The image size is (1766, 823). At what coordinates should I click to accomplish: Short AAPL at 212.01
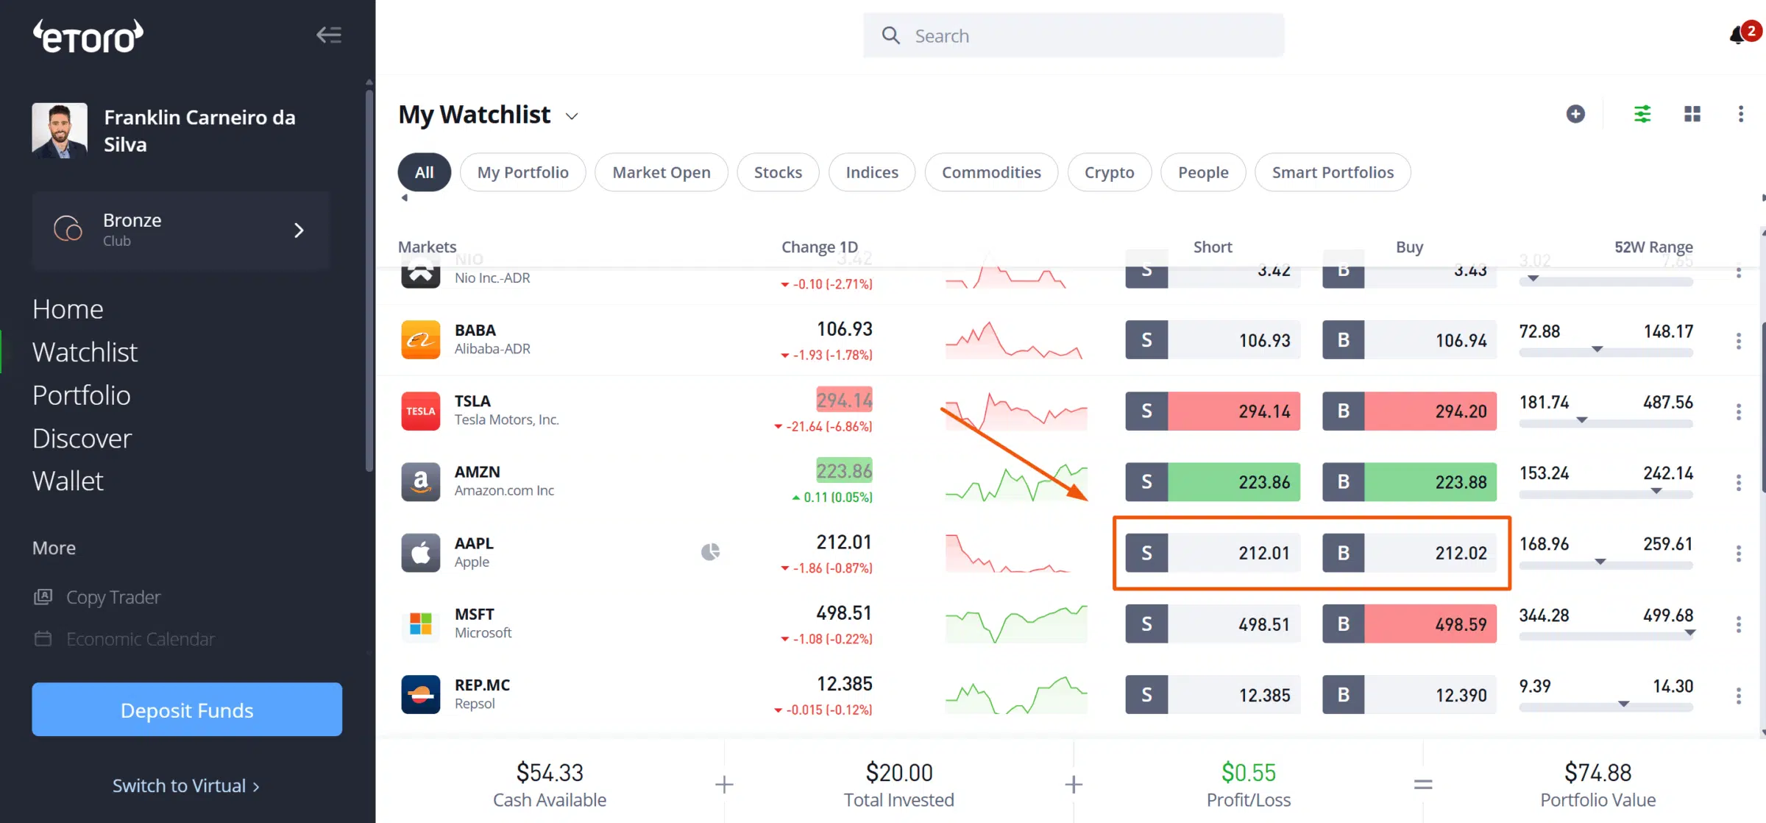[x=1213, y=553]
